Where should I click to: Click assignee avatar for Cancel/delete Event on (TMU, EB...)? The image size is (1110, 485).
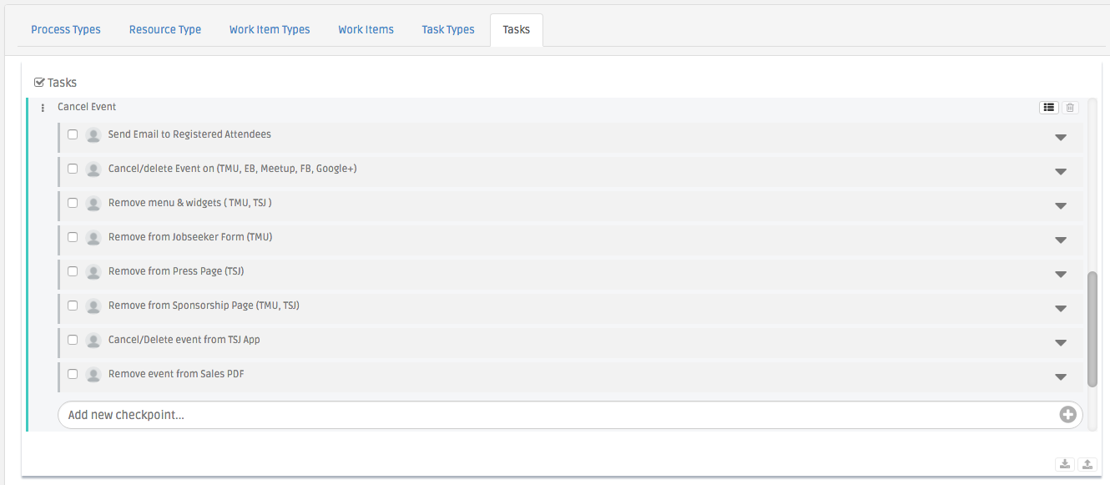pos(93,169)
